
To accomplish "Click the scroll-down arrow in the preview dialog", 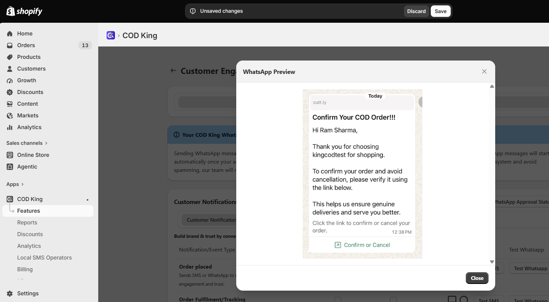I will 492,262.
